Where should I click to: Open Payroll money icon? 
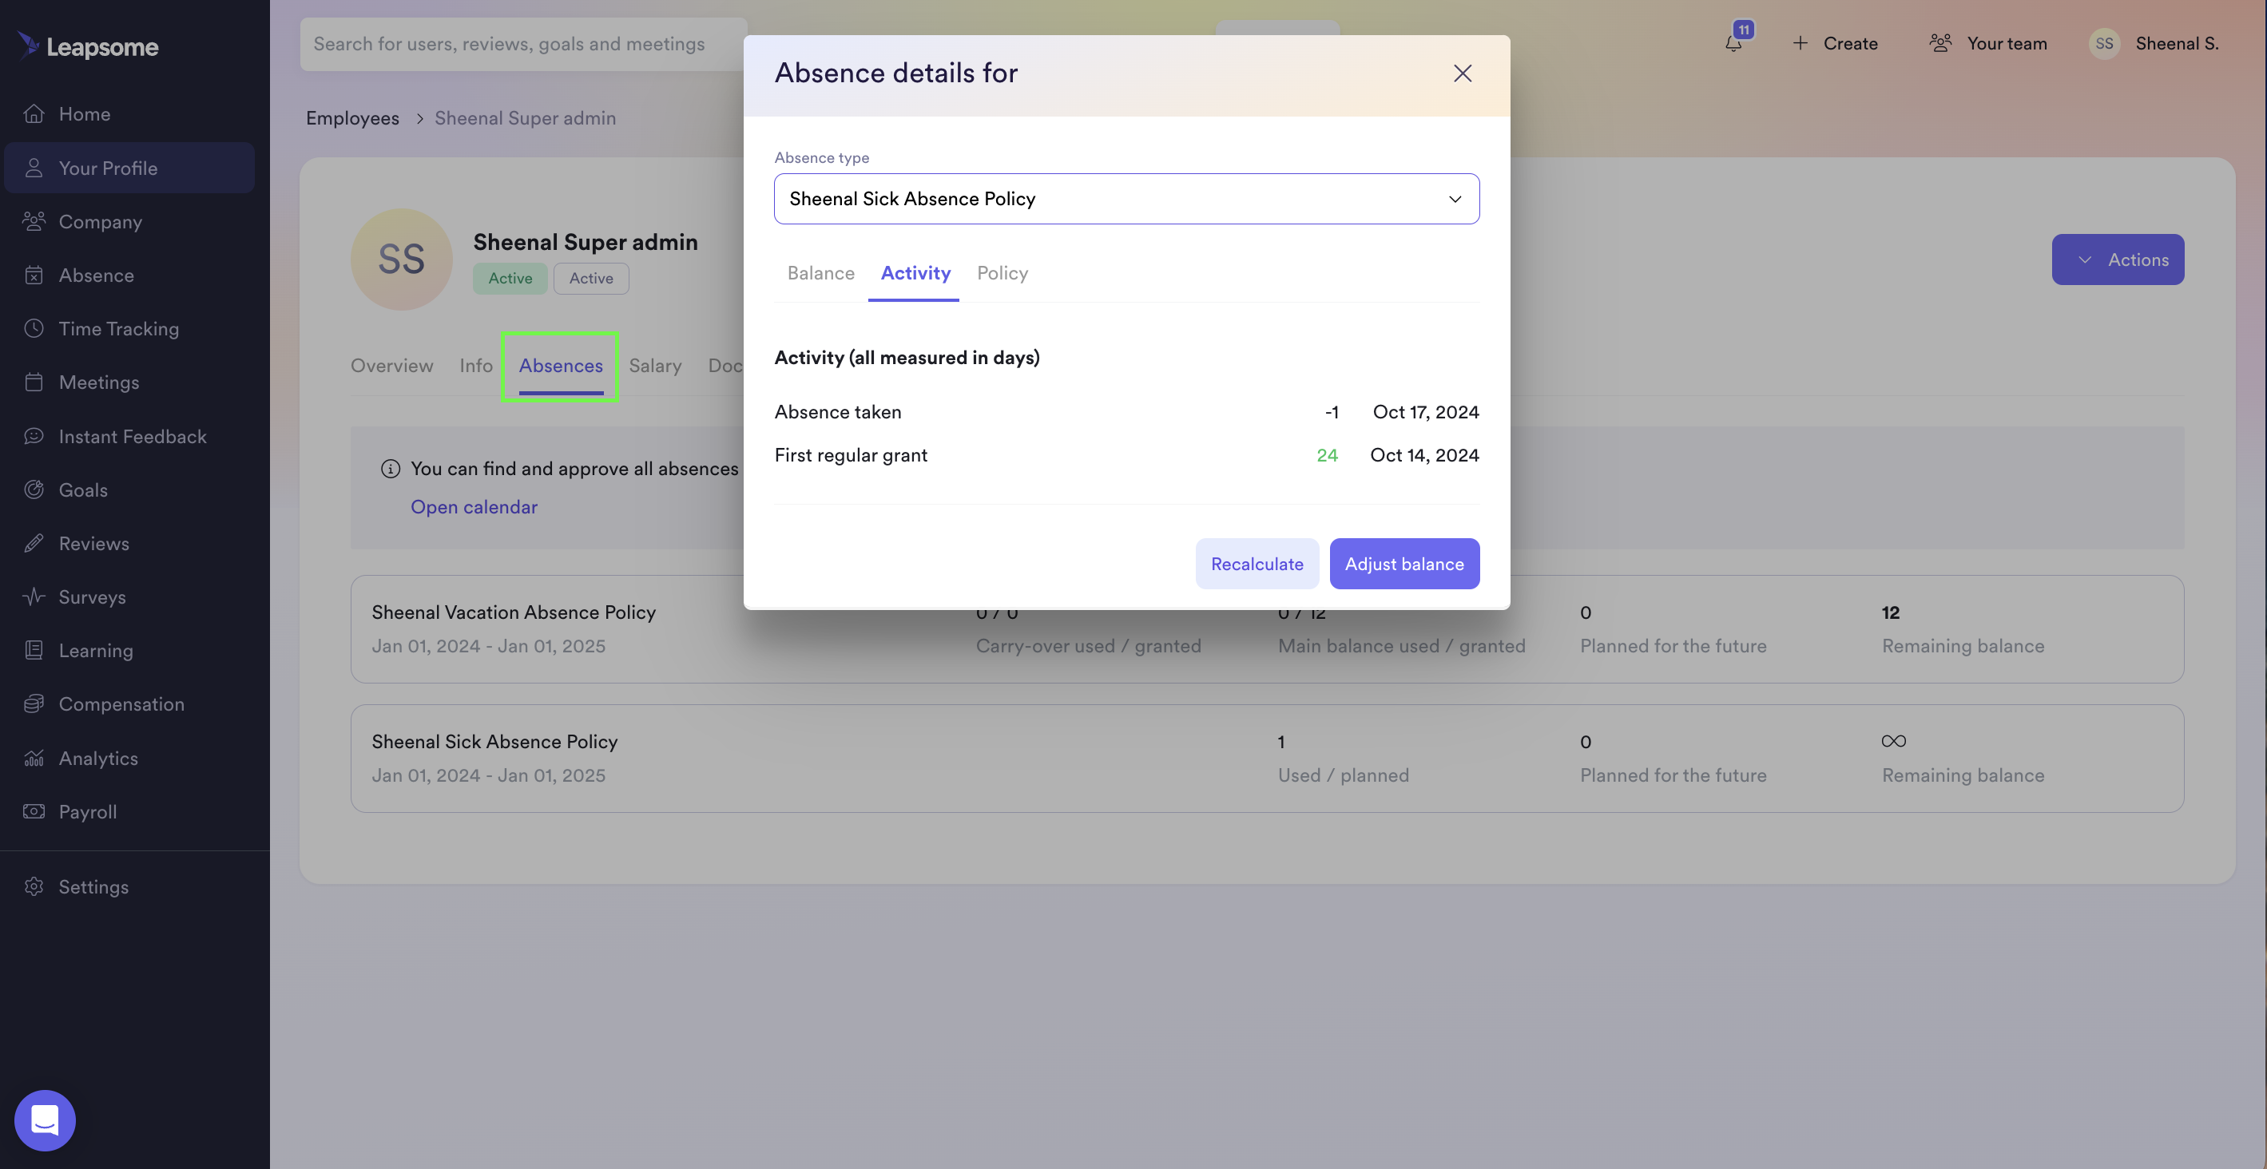click(34, 812)
